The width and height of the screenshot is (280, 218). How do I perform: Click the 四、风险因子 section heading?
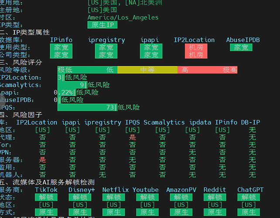click(21, 115)
